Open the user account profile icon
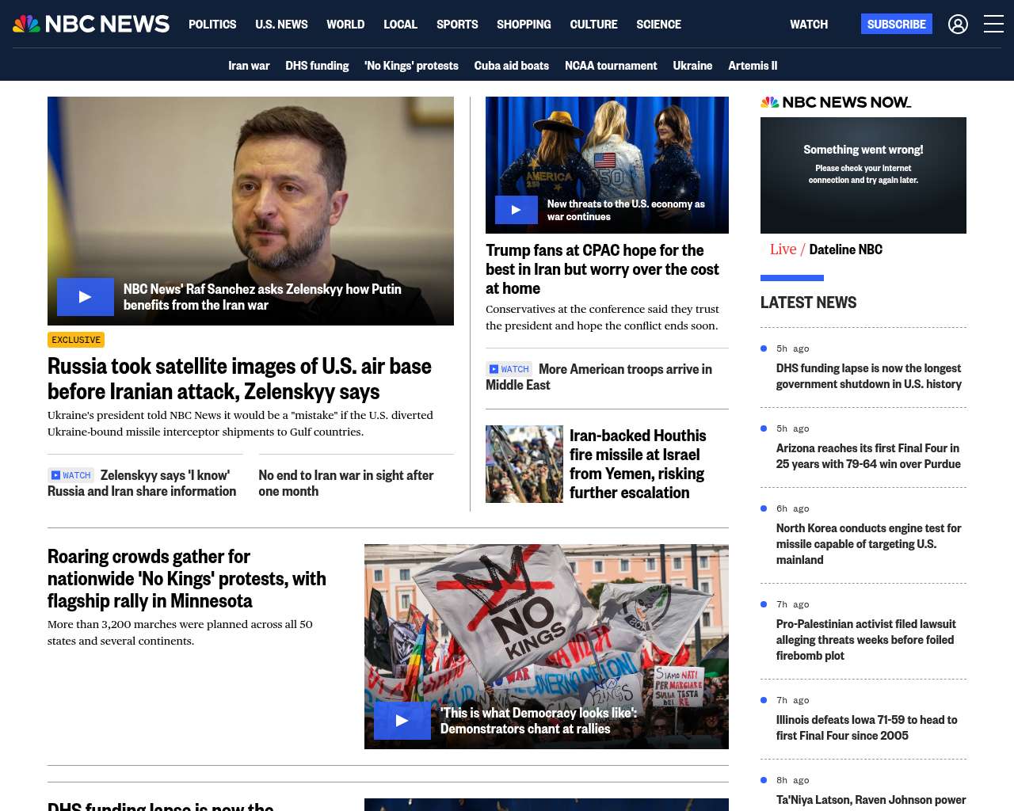The height and width of the screenshot is (811, 1014). 958,25
